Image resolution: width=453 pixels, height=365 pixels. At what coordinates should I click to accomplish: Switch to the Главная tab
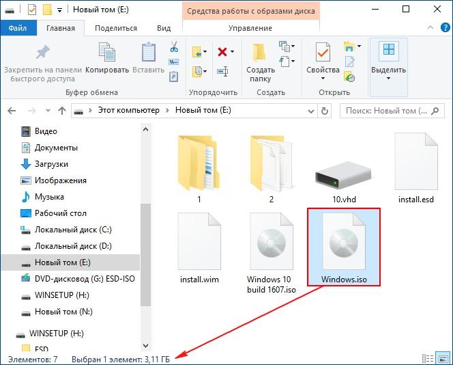coord(61,28)
